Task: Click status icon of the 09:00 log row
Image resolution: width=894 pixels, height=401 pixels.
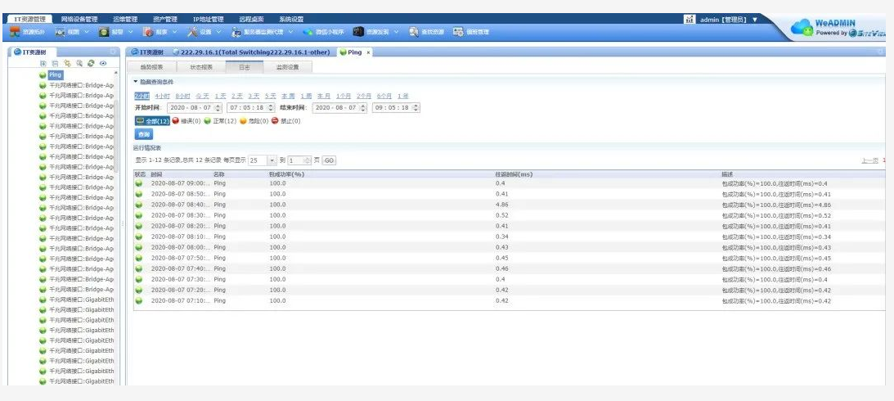Action: tap(138, 183)
